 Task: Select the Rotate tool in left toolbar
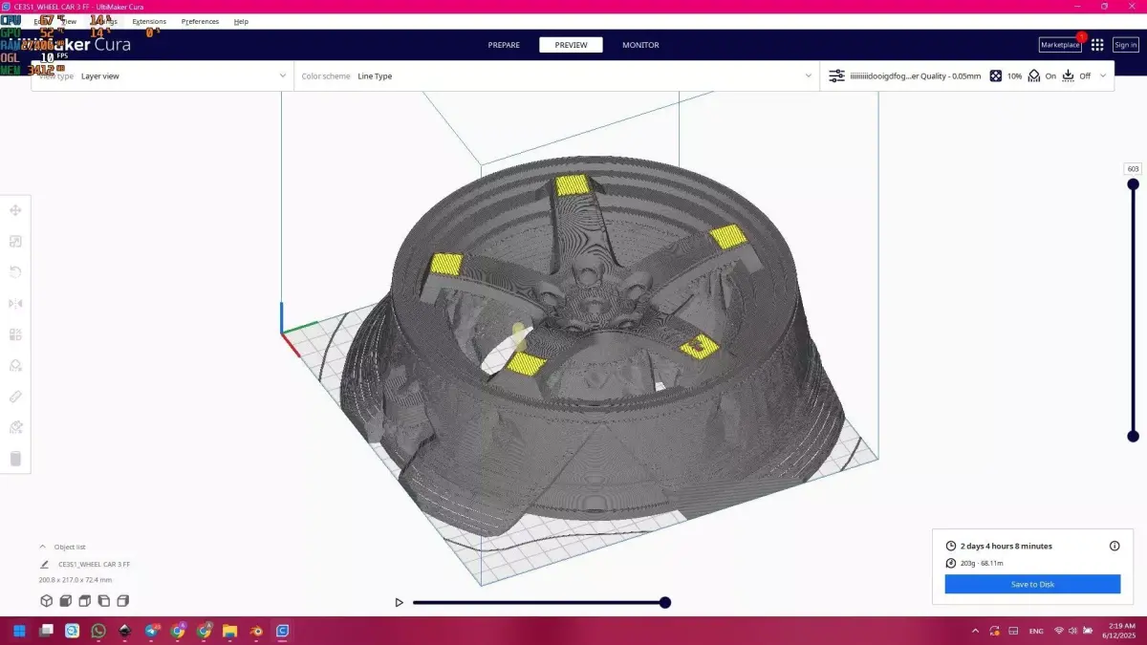click(15, 272)
